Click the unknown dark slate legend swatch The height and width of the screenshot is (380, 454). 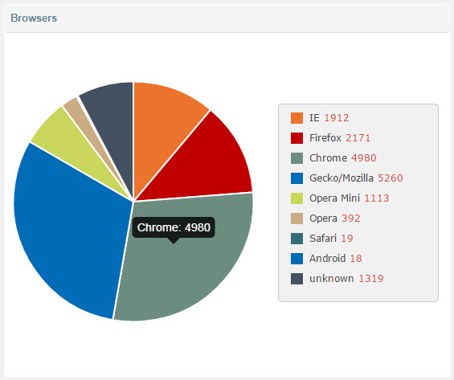[x=297, y=279]
